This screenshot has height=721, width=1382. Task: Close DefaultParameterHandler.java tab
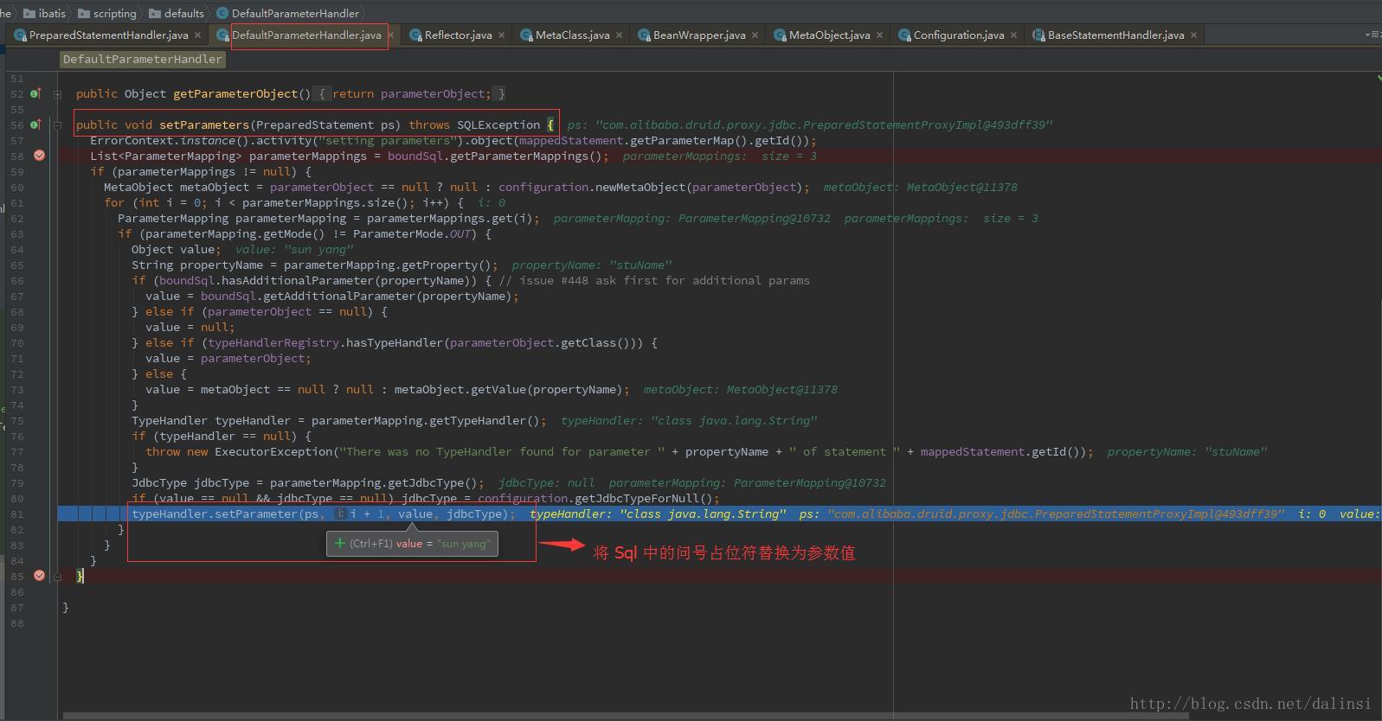pos(391,35)
